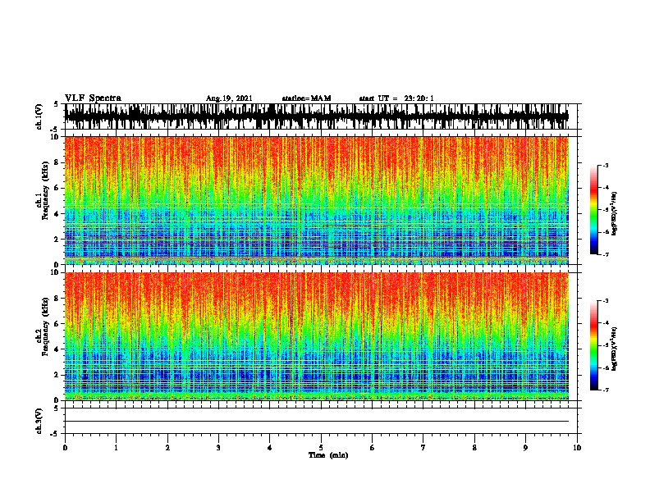Click time axis tick label "0"
This screenshot has width=650, height=502.
coord(65,448)
